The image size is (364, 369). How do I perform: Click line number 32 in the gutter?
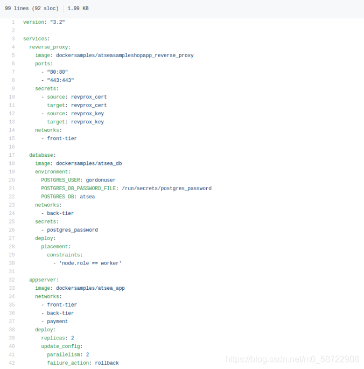(12, 280)
